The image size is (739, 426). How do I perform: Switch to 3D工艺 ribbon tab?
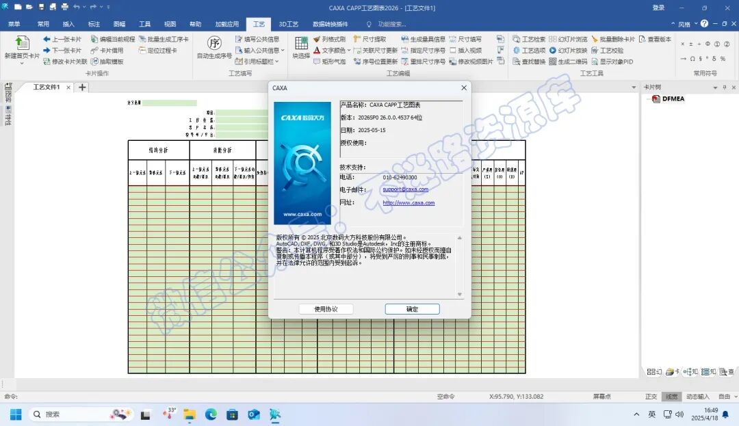point(289,24)
